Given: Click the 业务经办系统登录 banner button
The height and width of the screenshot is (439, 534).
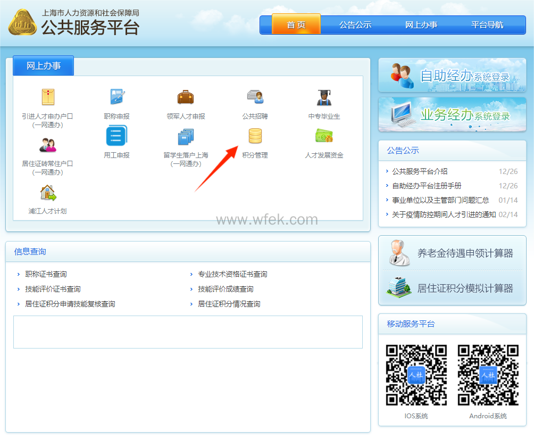Looking at the screenshot, I should tap(452, 114).
